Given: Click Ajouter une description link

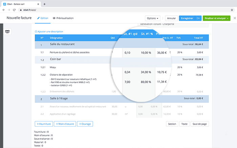Looking at the screenshot, I should tap(49, 31).
